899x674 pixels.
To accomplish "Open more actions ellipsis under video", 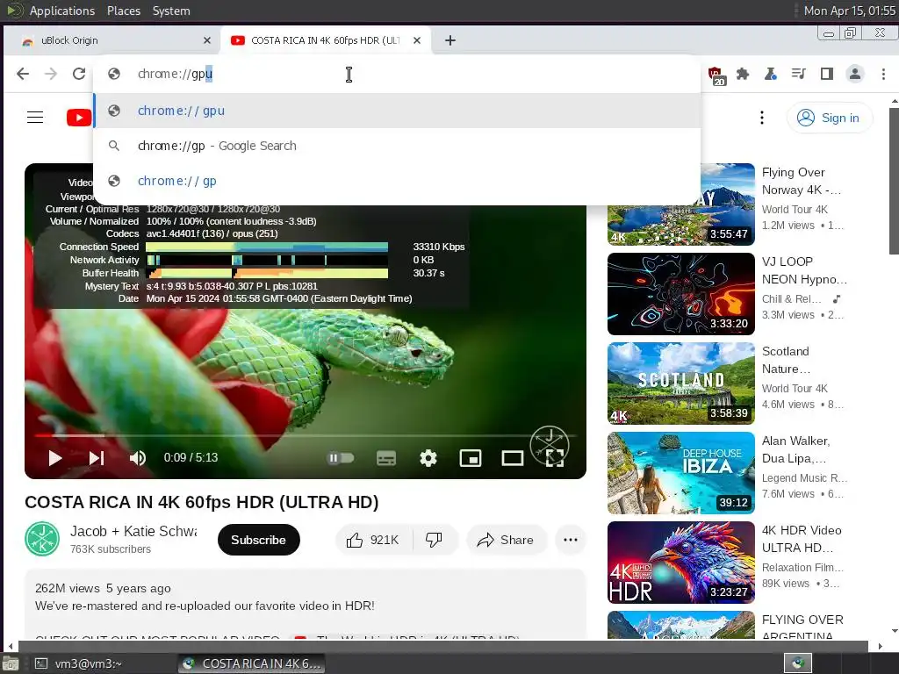I will tap(571, 540).
